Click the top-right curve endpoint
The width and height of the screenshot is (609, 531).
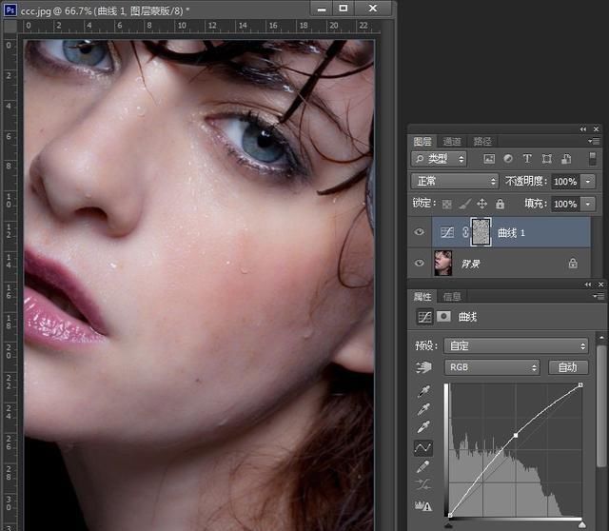(580, 385)
